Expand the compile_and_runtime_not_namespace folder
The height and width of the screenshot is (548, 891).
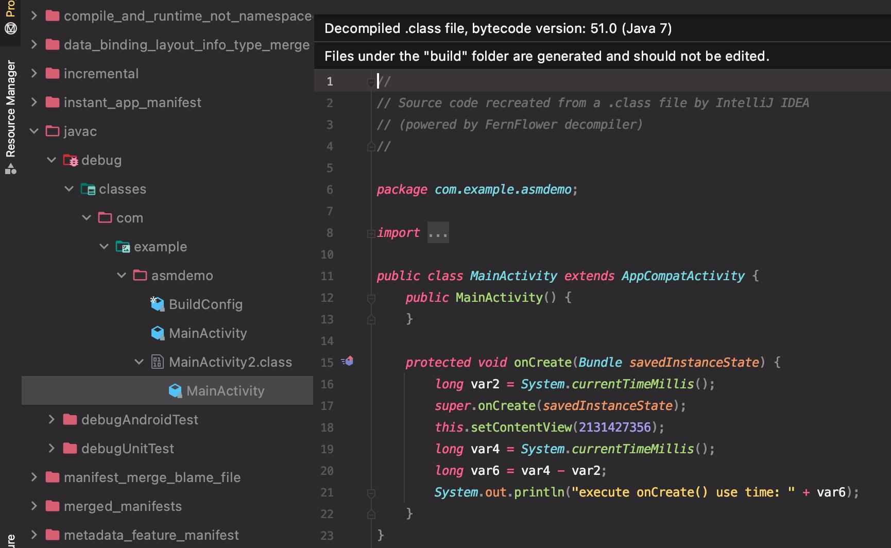tap(34, 16)
